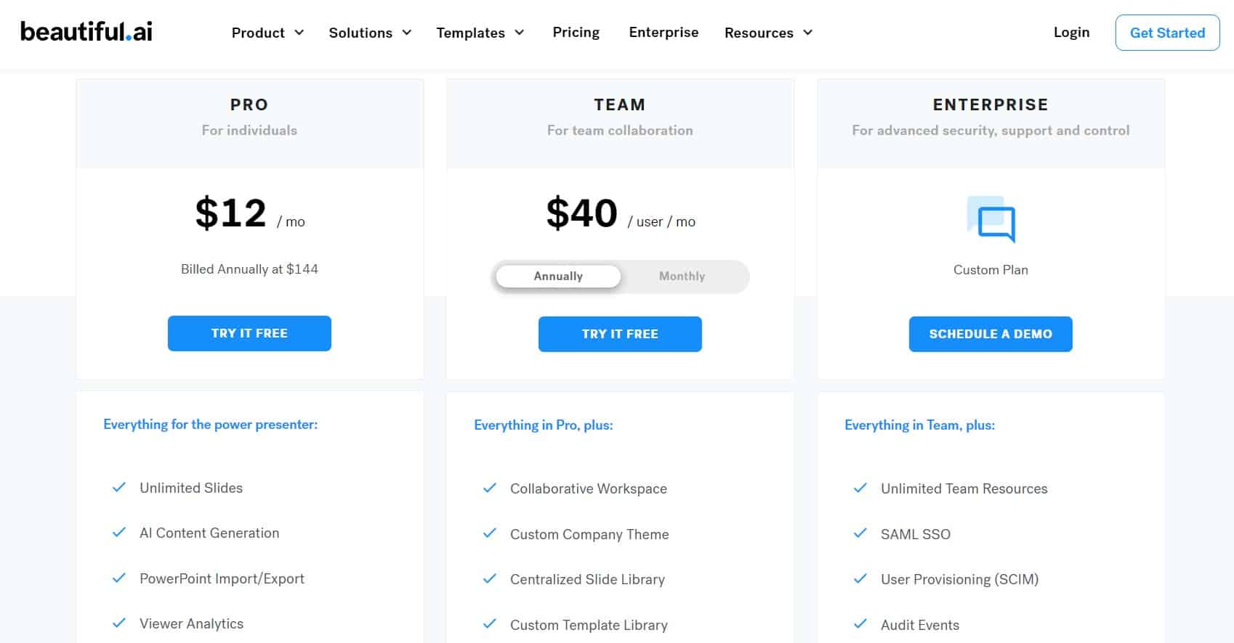Click checkmark beside Collaborative Workspace
This screenshot has height=643, width=1234.
[x=490, y=488]
